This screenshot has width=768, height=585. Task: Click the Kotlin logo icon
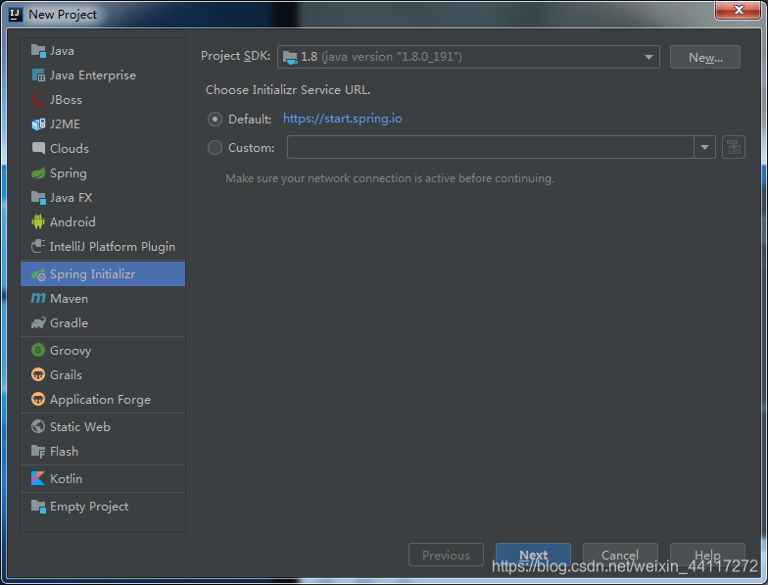[38, 478]
